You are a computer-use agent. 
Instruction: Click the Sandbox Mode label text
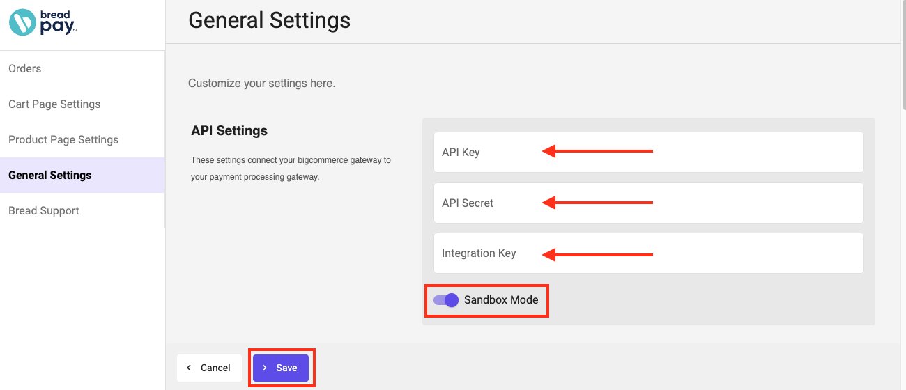pyautogui.click(x=501, y=300)
